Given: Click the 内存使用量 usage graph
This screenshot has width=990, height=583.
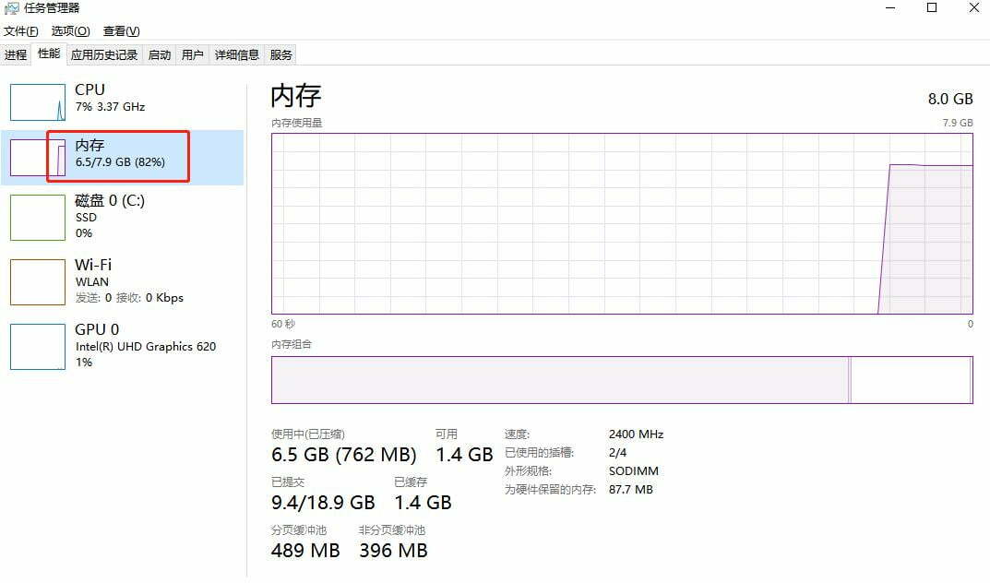Looking at the screenshot, I should tap(622, 223).
